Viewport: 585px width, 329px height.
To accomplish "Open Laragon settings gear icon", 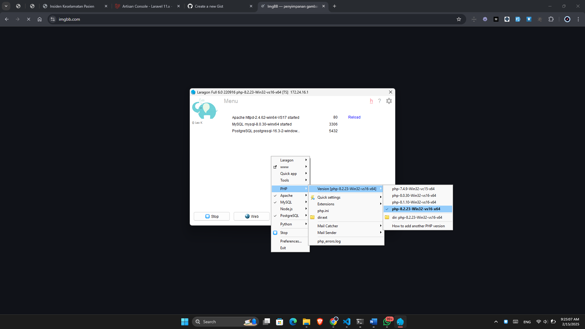I will click(x=389, y=101).
